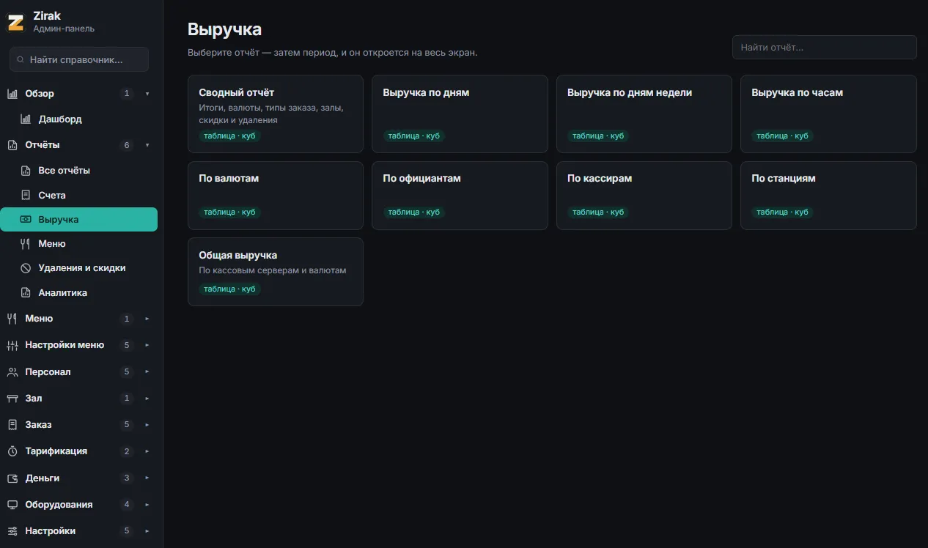Collapse the Обзор section arrow
Viewport: 928px width, 548px height.
(x=147, y=94)
